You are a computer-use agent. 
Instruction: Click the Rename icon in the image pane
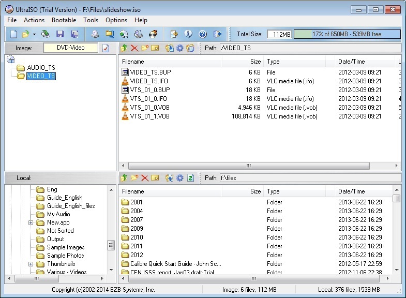[155, 48]
